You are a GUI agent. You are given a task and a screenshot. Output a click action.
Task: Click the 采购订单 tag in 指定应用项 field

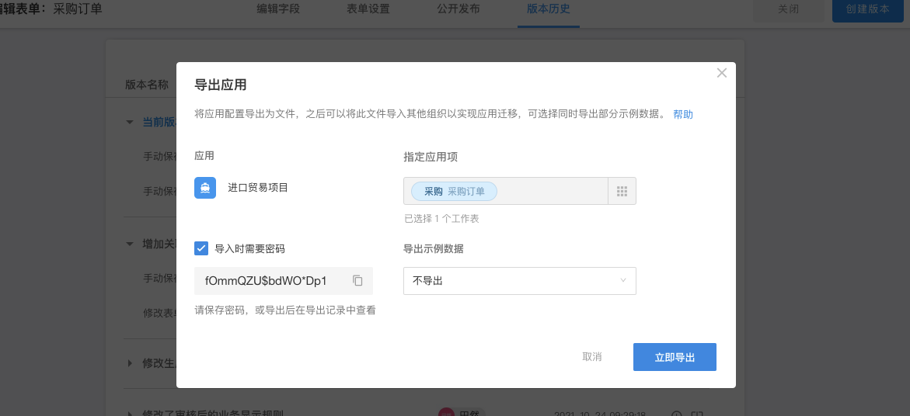click(x=455, y=191)
